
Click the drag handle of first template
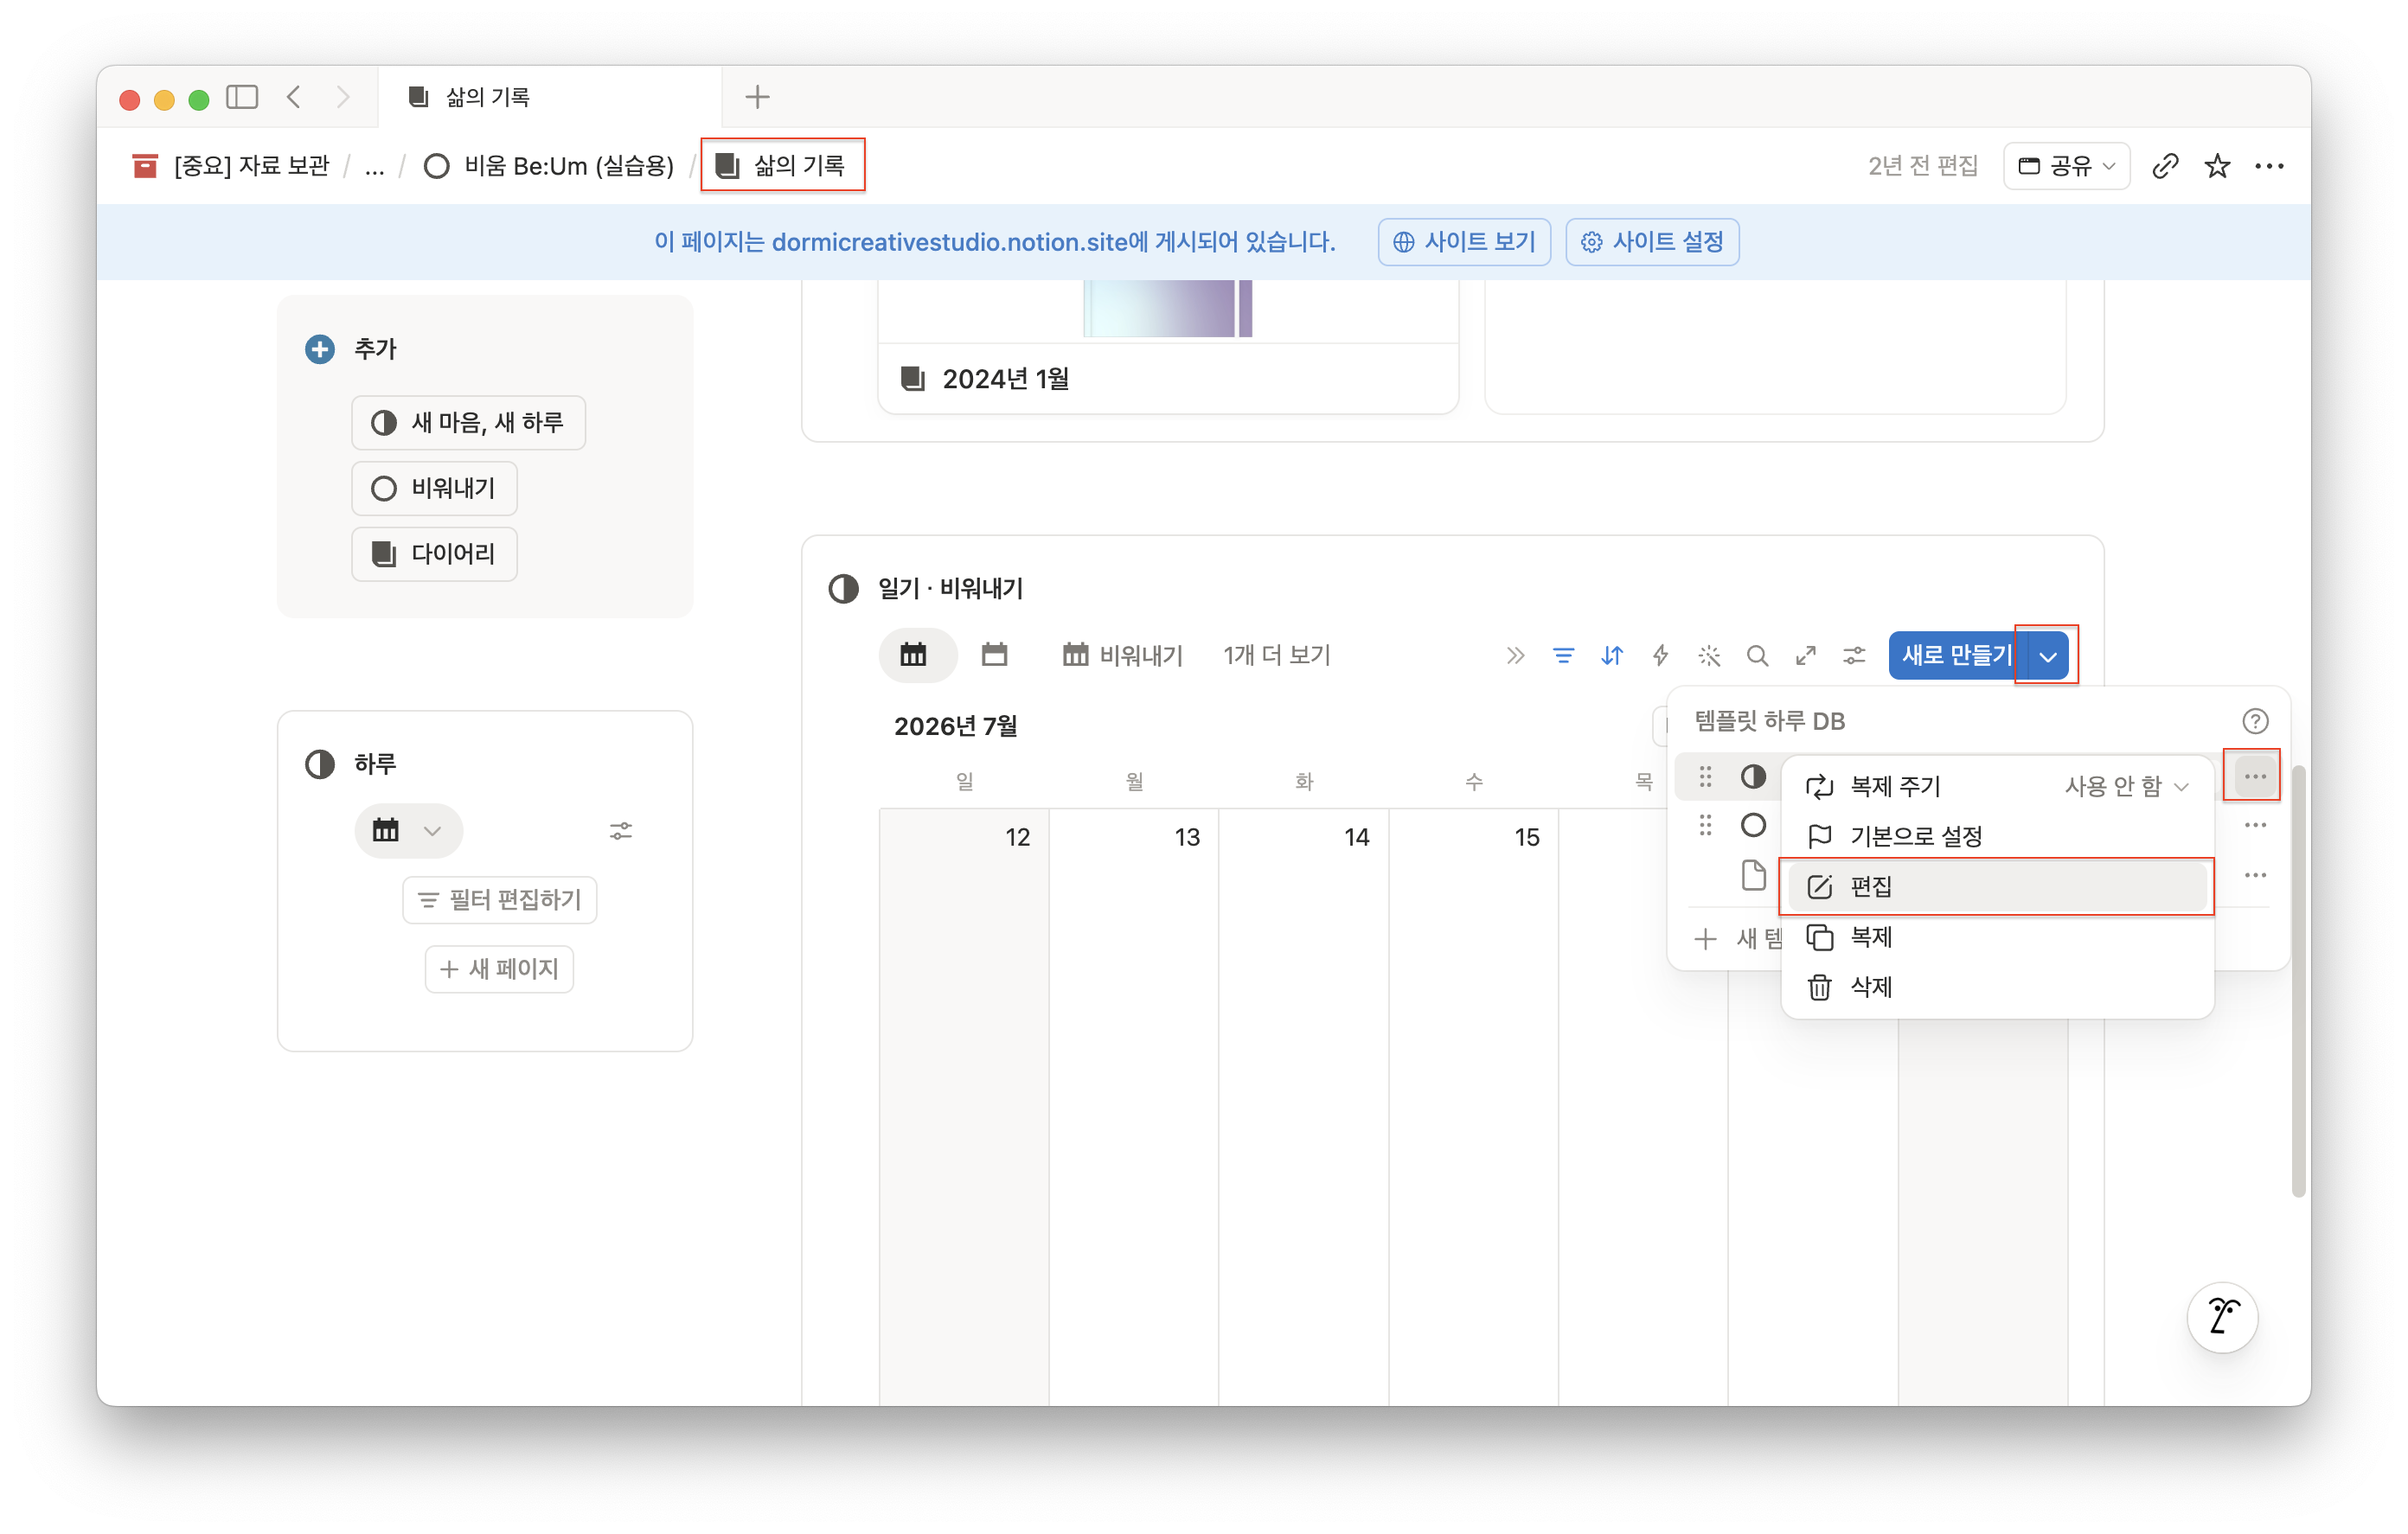(x=1705, y=777)
